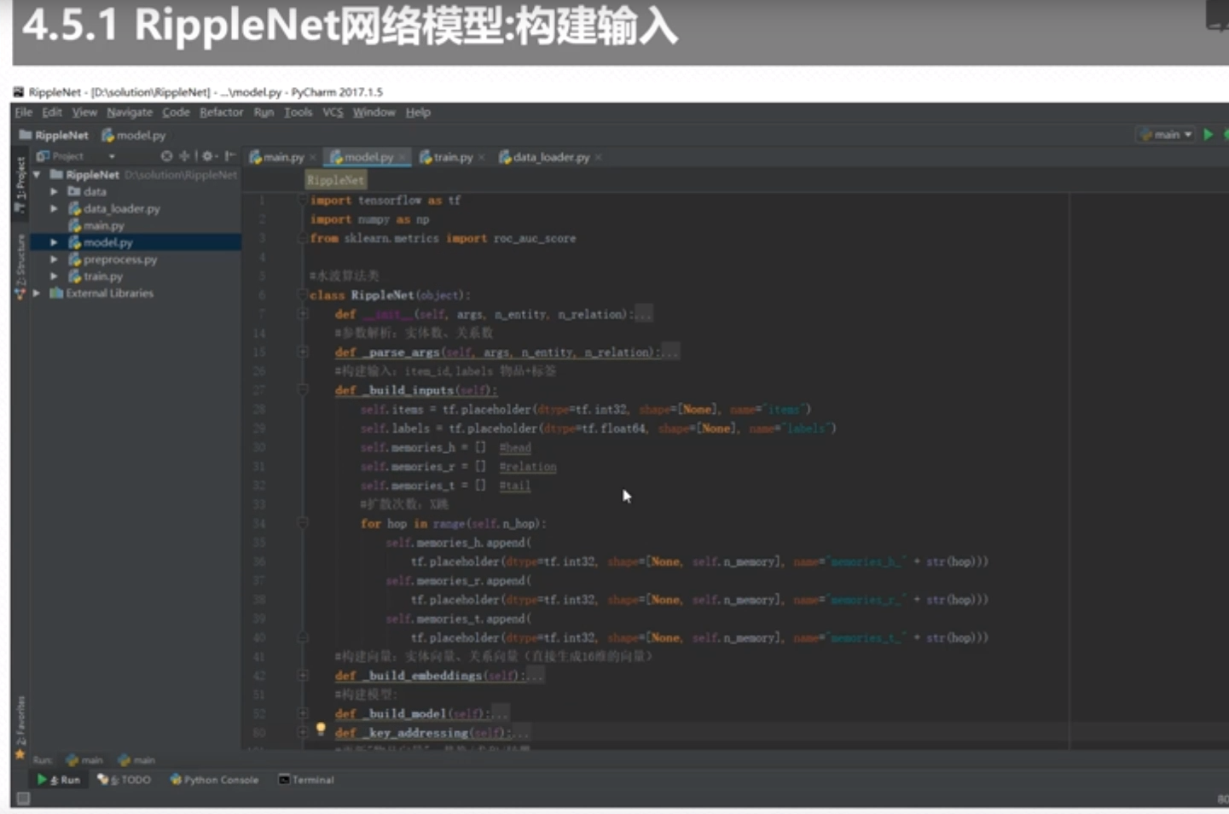
Task: Select train.py in the project tree
Action: pos(102,276)
